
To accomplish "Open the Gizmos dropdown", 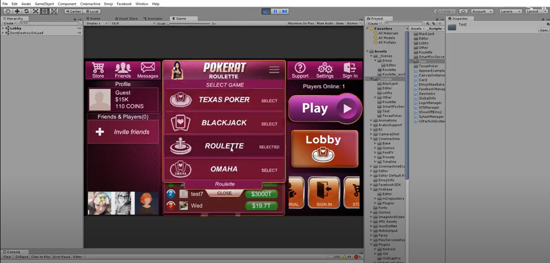I will [x=353, y=23].
